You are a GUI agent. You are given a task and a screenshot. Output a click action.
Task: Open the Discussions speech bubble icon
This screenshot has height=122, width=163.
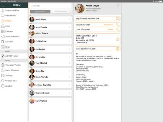(x=3, y=15)
